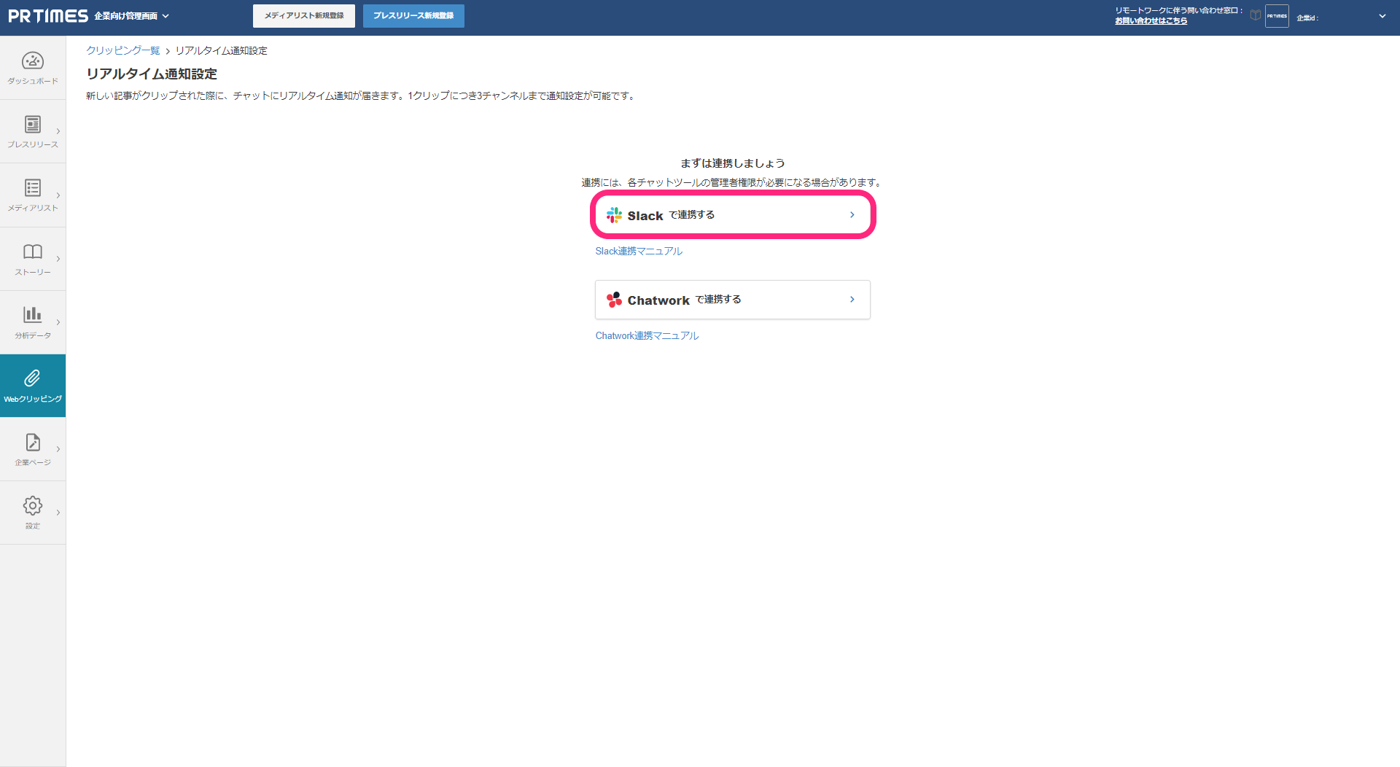Click the PR TIMES company avatar thumbnail

[1277, 16]
